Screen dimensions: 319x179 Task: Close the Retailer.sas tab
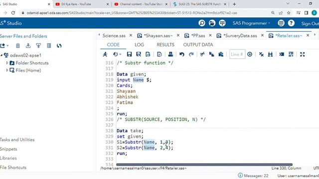308,35
